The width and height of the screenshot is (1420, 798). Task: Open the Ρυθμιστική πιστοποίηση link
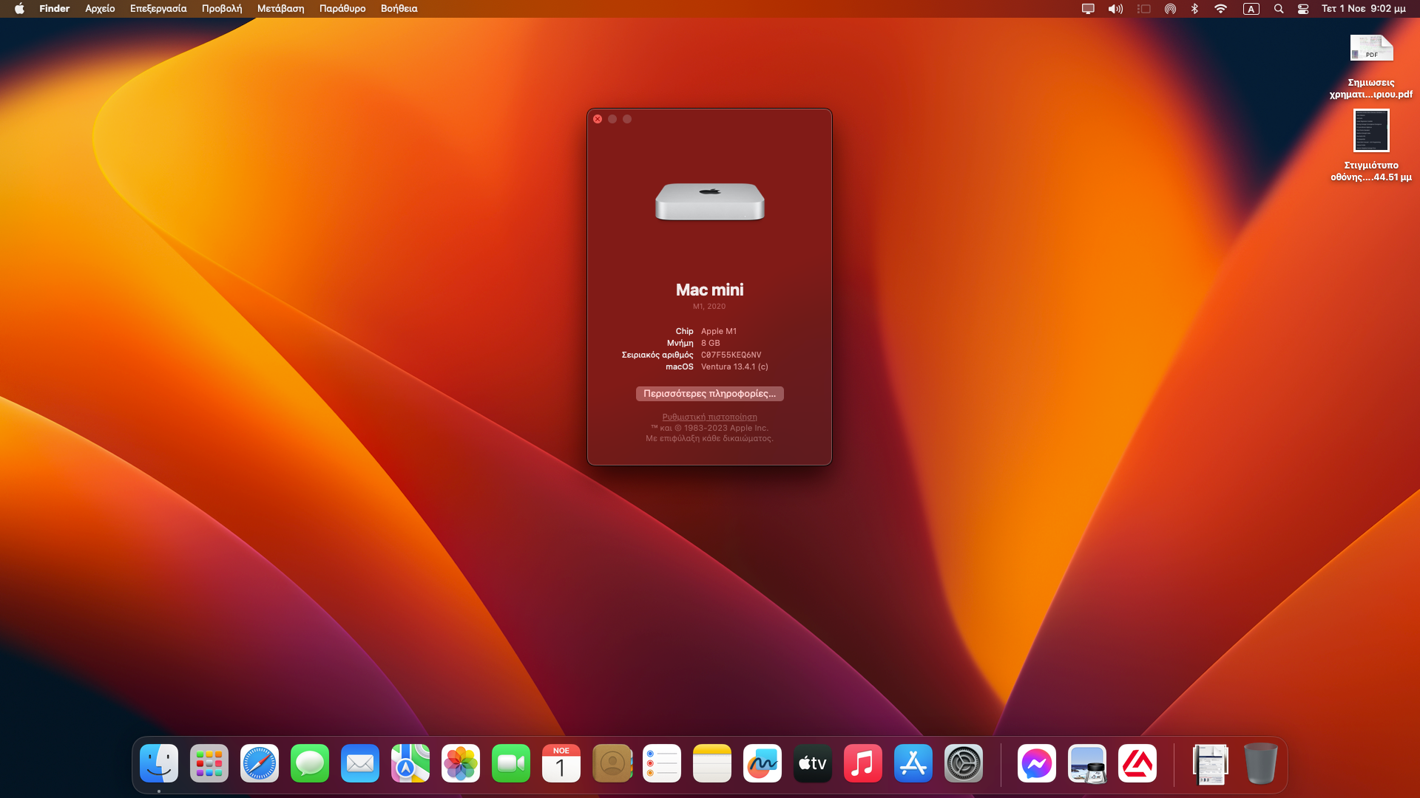pos(709,417)
